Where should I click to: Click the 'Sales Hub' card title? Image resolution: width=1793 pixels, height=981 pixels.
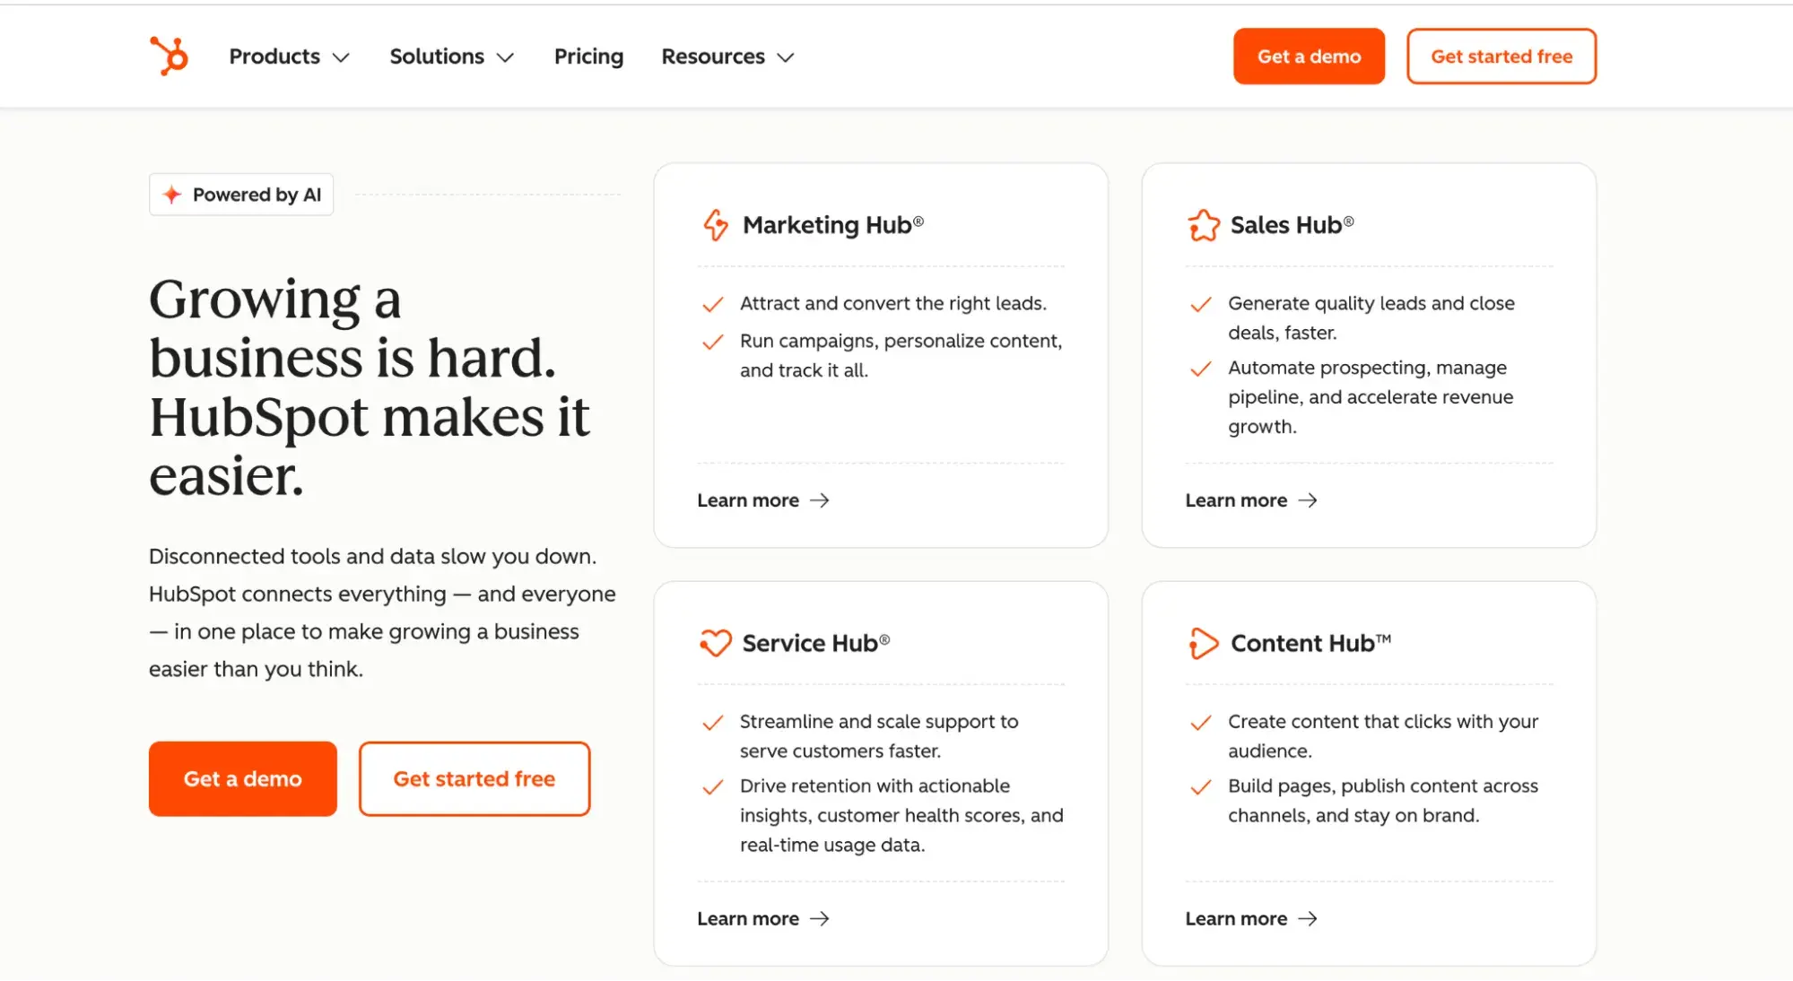click(x=1292, y=224)
